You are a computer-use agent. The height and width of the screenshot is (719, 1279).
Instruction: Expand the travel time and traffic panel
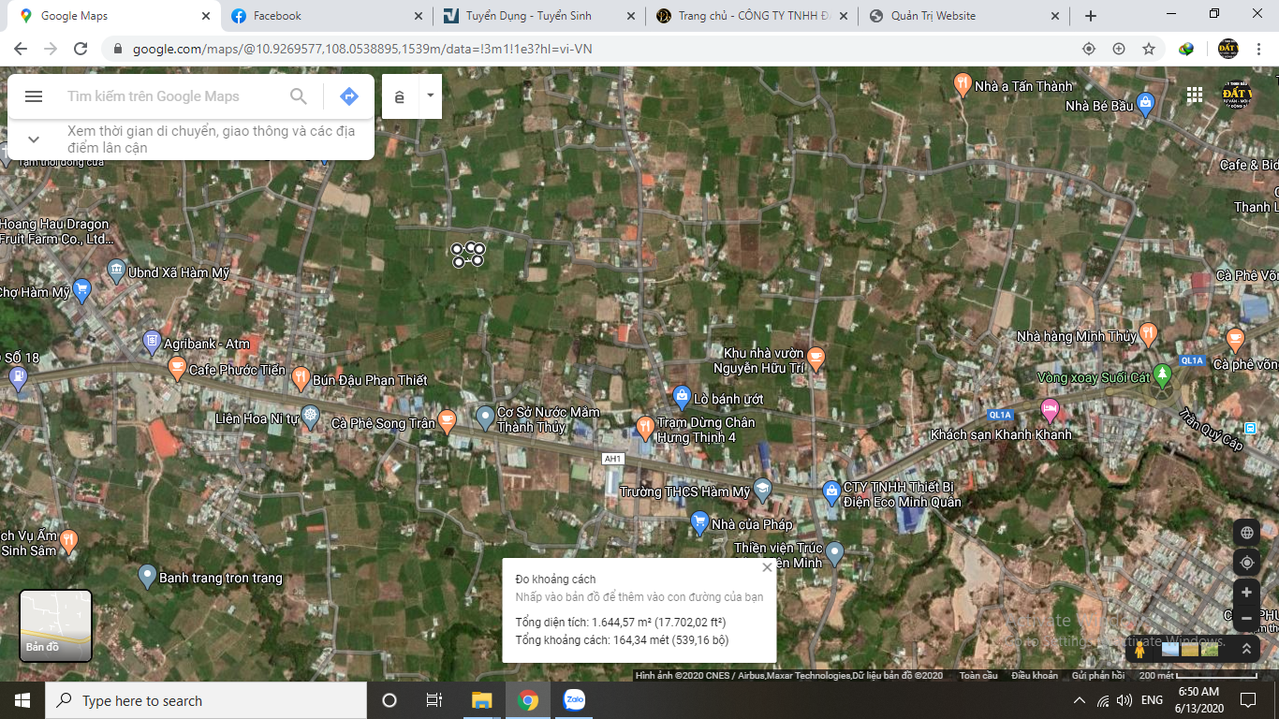coord(34,139)
